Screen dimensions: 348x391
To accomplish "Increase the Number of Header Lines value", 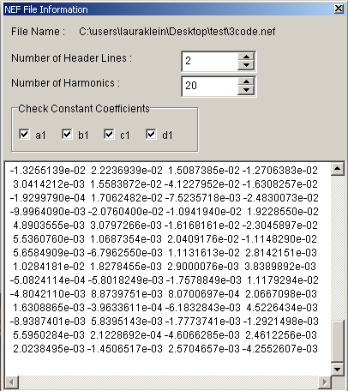I will click(246, 57).
